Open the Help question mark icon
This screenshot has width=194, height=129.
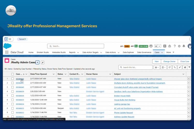pyautogui.click(x=175, y=46)
